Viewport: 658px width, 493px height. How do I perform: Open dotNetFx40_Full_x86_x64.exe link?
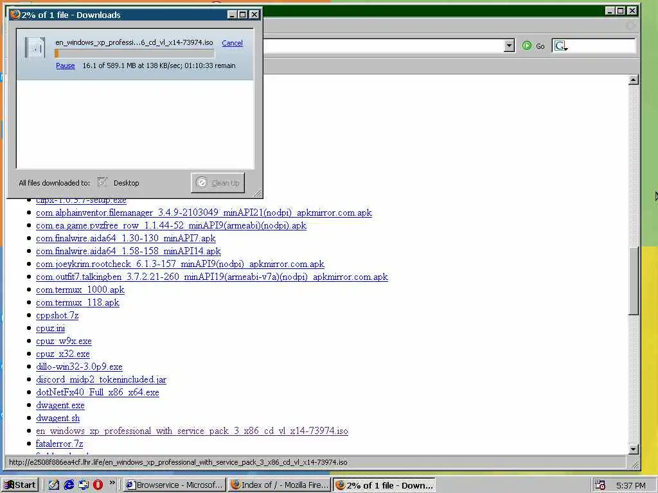[x=98, y=392]
